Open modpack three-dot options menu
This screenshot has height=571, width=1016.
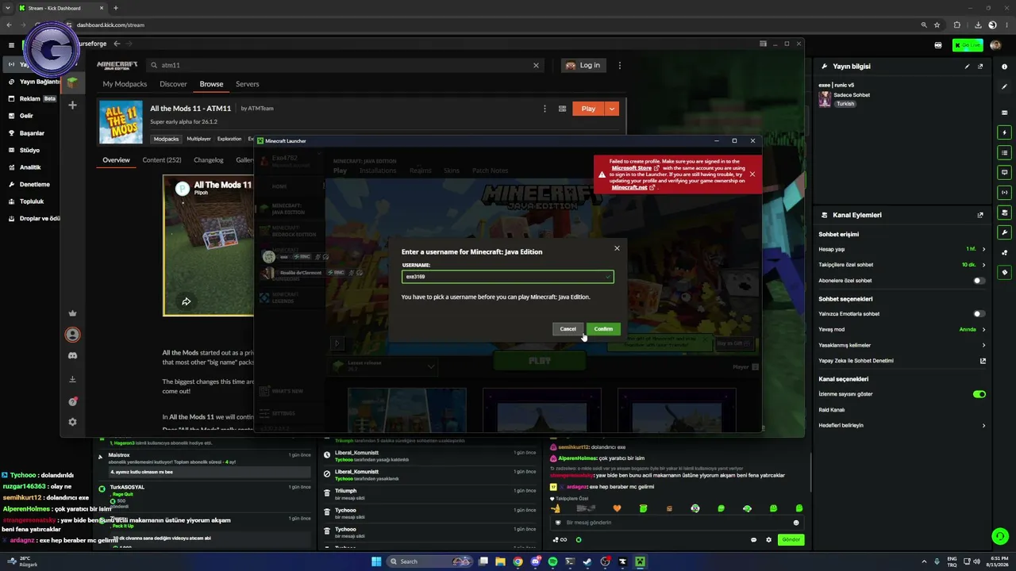545,109
